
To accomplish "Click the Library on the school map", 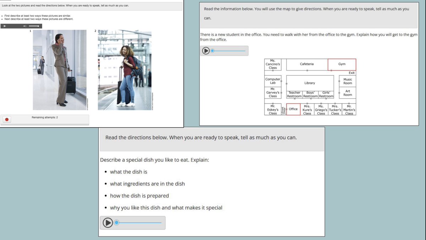I will (x=310, y=83).
